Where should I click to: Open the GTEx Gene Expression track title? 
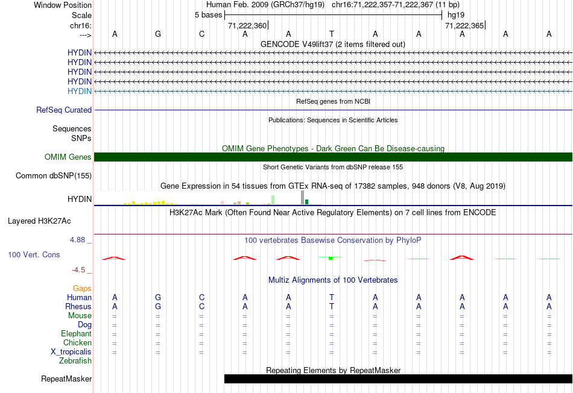tap(333, 186)
